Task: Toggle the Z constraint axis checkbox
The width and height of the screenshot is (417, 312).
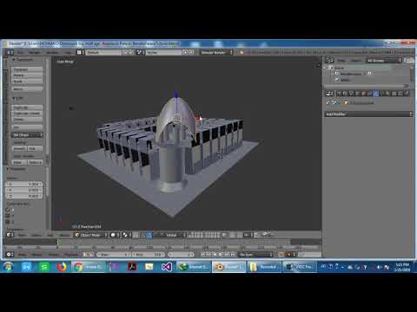Action: pos(8,222)
